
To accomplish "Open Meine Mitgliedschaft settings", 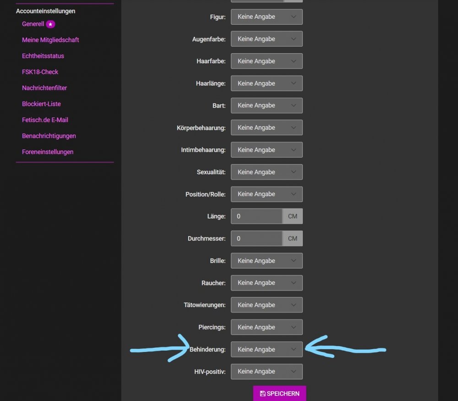I will (x=50, y=40).
